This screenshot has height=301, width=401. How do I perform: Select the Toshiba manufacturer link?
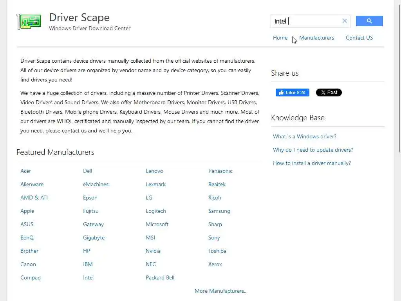click(x=217, y=251)
